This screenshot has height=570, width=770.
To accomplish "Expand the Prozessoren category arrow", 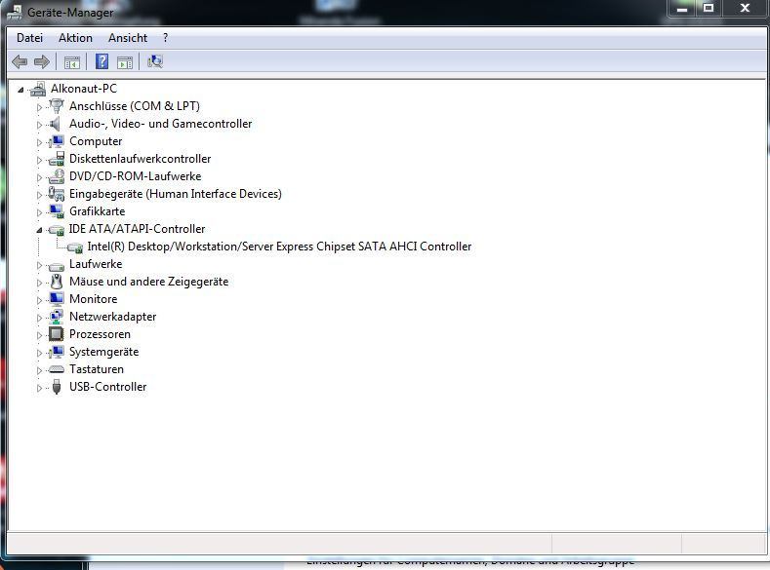I will click(x=39, y=335).
